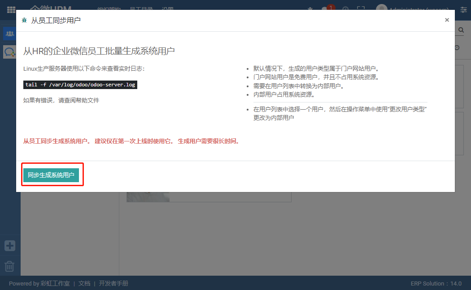Open the 彩虹工作室 footer link
This screenshot has width=471, height=290.
click(x=55, y=283)
